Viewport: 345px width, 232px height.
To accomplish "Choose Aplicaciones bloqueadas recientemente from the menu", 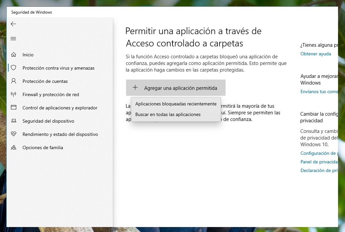I will tap(175, 104).
